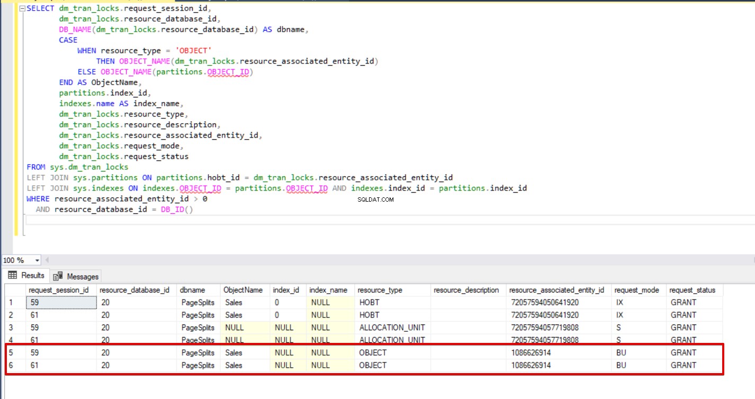Click BU request_mode cell in row 5
Image resolution: width=755 pixels, height=399 pixels.
click(639, 352)
